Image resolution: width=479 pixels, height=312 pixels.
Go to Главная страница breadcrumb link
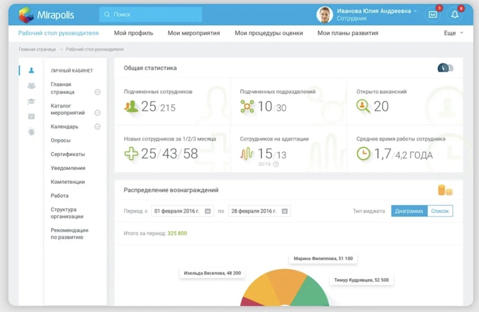pyautogui.click(x=37, y=50)
